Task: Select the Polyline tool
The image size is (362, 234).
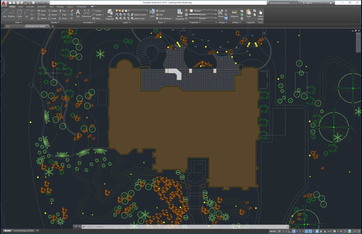Action: point(11,13)
